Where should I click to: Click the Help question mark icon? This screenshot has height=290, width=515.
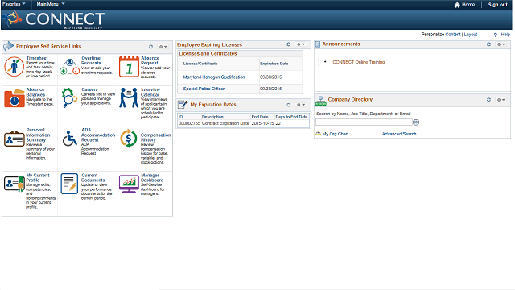pos(496,35)
